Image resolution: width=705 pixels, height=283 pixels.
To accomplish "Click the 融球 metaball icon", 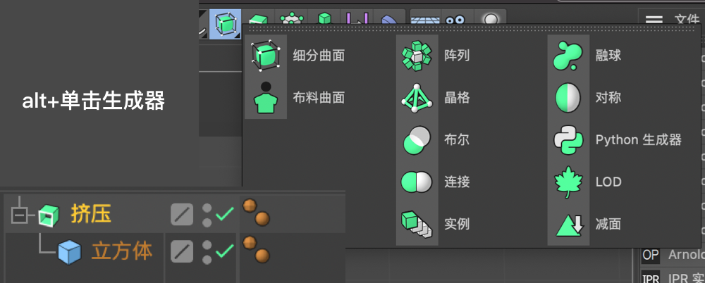I will click(x=568, y=56).
